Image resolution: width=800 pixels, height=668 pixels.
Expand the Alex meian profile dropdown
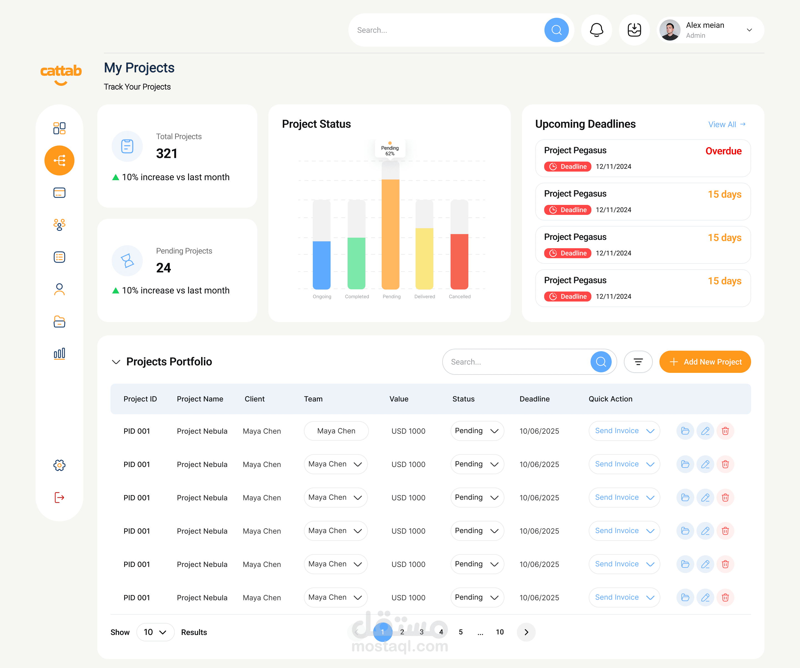[749, 30]
